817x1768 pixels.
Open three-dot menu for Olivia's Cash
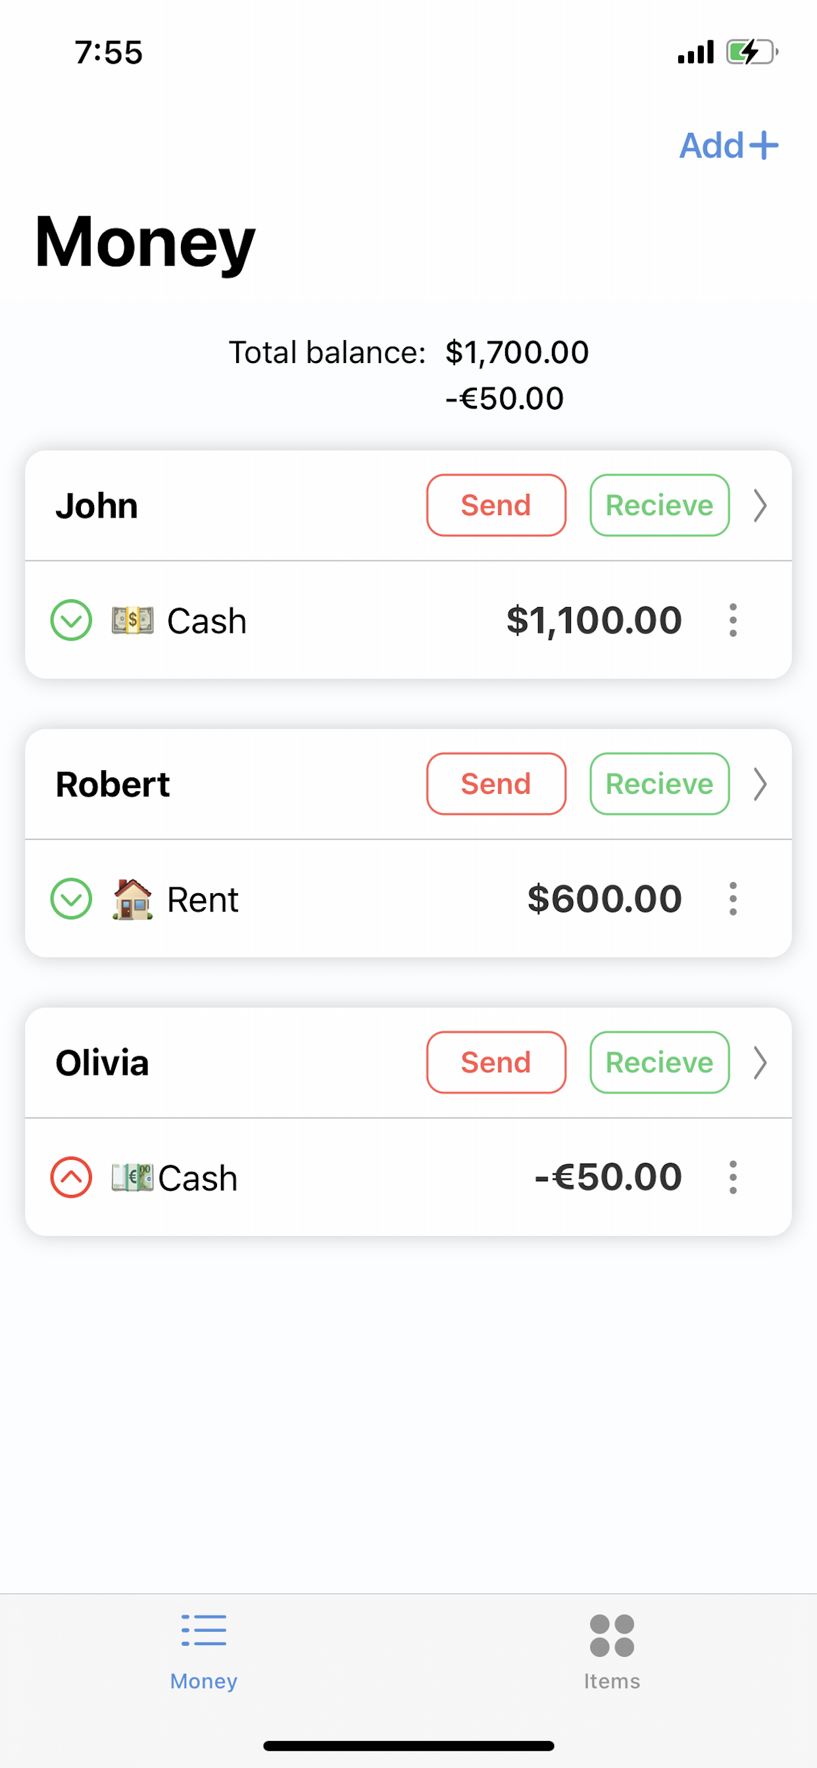(733, 1177)
